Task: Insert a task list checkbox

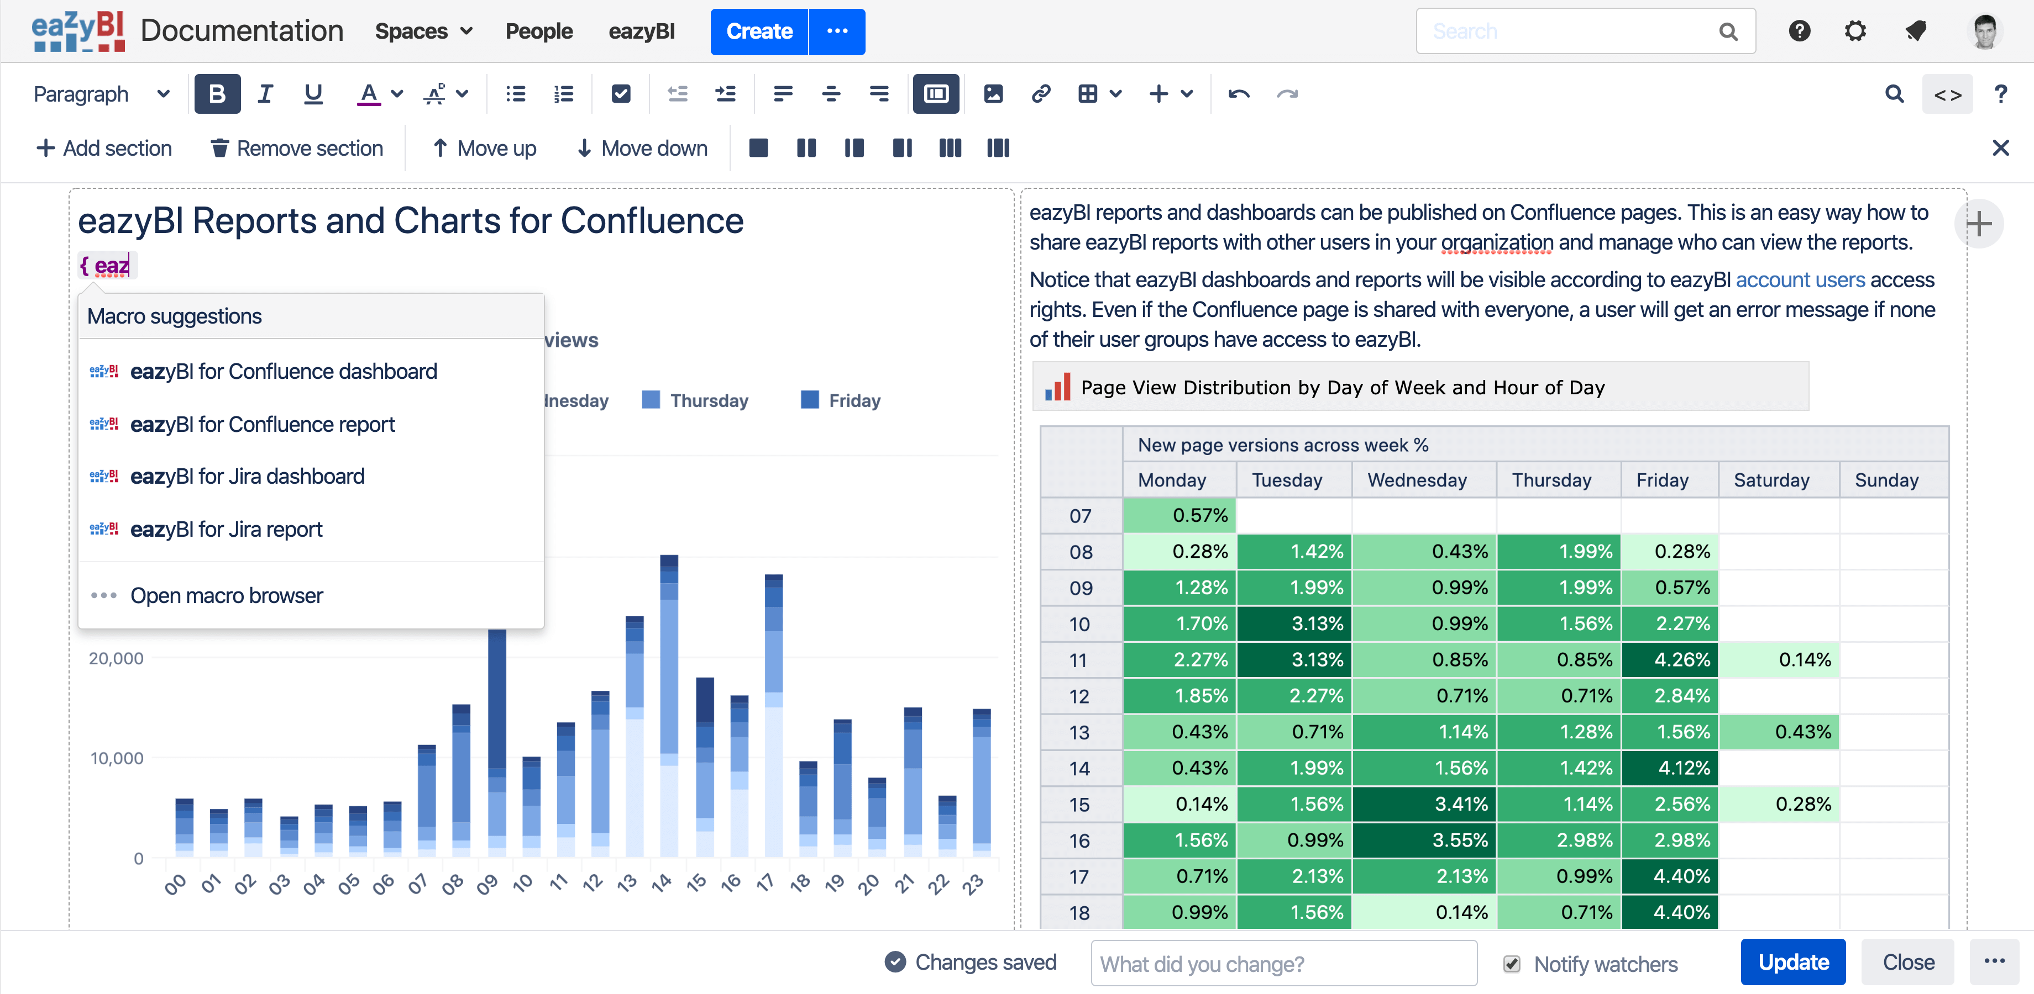Action: click(x=621, y=94)
